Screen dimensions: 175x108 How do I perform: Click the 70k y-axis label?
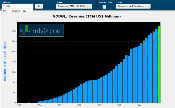tap(14, 31)
